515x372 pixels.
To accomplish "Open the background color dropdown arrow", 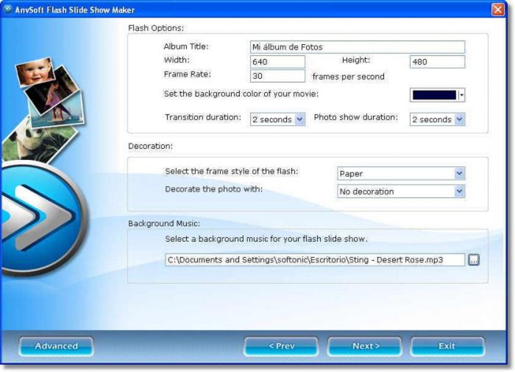I will pos(461,95).
